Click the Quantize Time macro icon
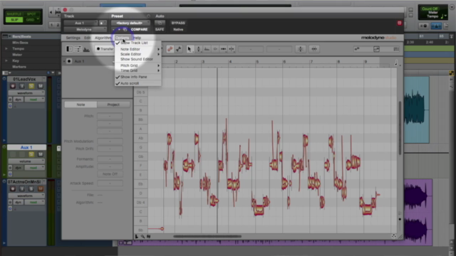 [x=314, y=49]
